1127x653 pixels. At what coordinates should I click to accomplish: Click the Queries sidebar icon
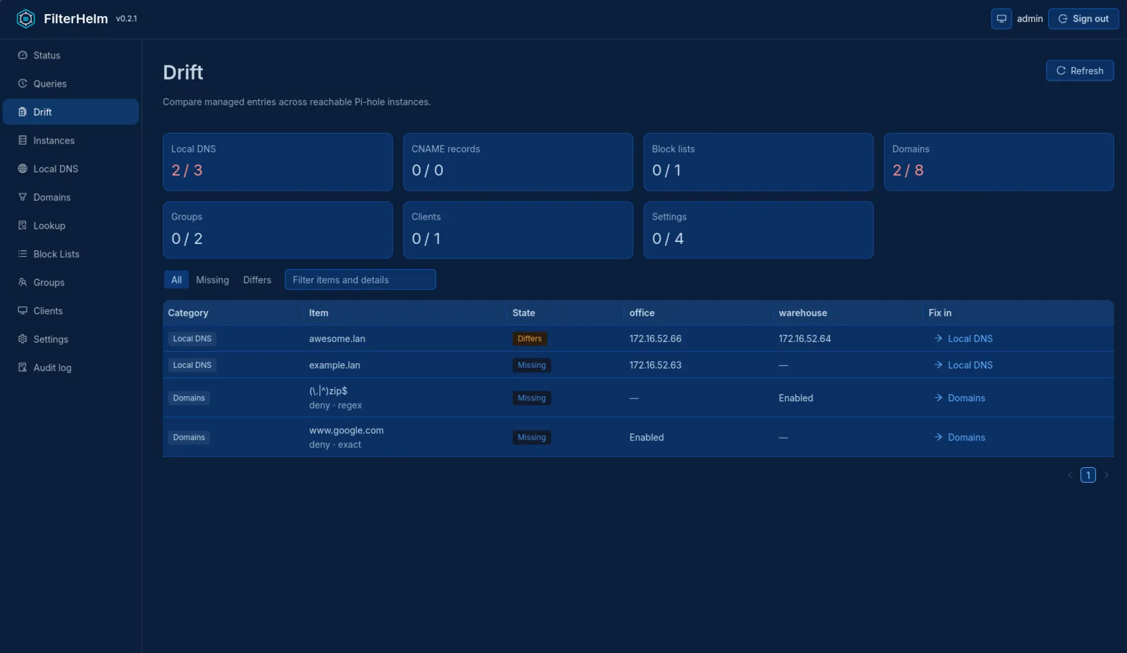pos(23,83)
